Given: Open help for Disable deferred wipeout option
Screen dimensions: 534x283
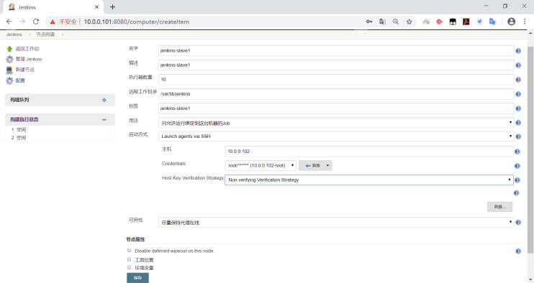Looking at the screenshot, I should coord(518,251).
